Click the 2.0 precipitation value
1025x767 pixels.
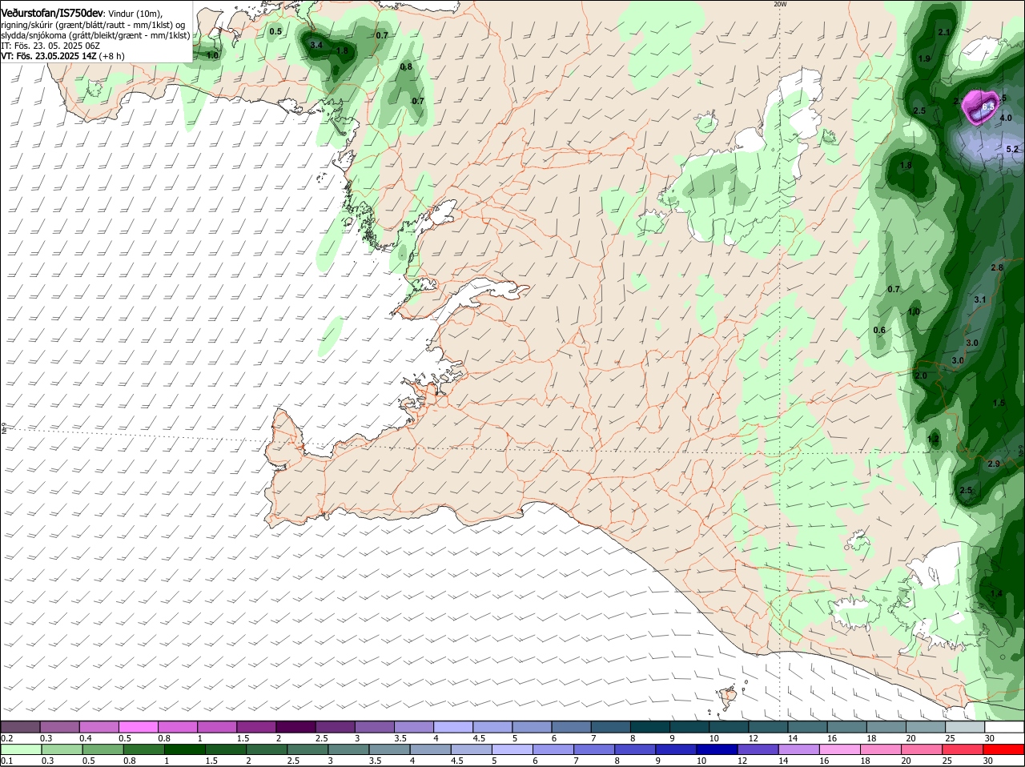[921, 375]
